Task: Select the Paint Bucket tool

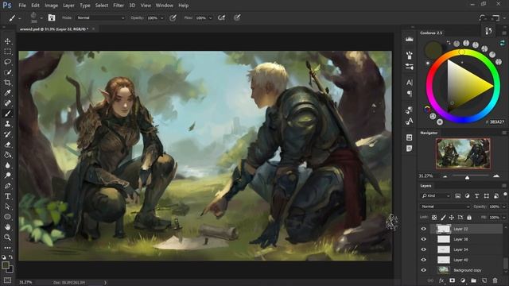Action: click(7, 155)
